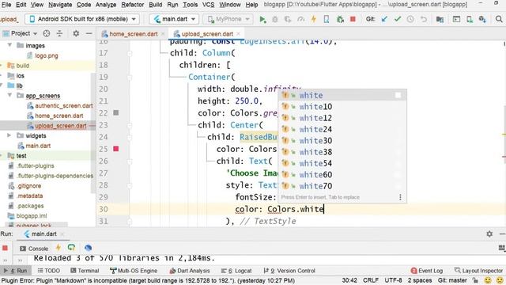
Task: Click the line 25 red color gutter swatch
Action: tap(116, 149)
